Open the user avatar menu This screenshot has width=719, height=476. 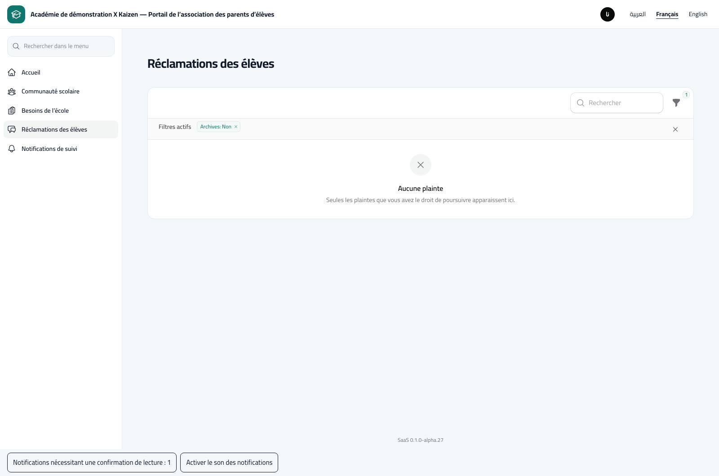pyautogui.click(x=608, y=14)
